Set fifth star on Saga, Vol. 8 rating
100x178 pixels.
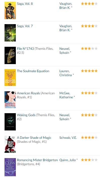pos(96,4)
